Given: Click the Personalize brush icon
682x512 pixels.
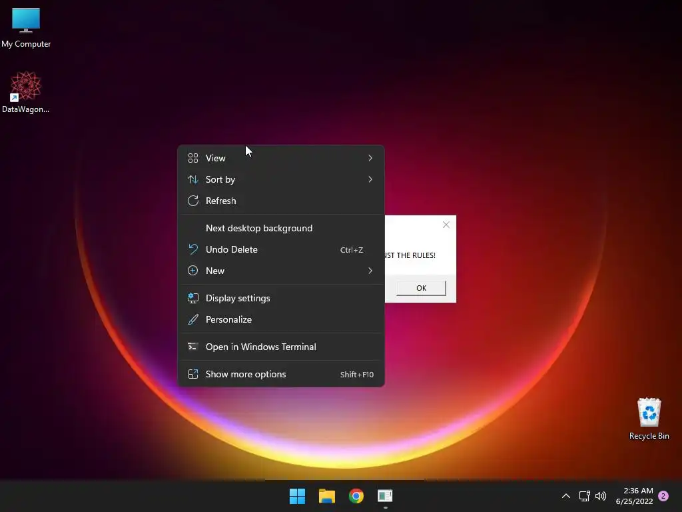Looking at the screenshot, I should [193, 319].
